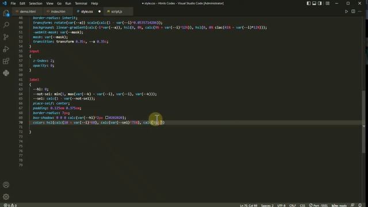
Task: Open the editor More Actions ellipsis
Action: point(360,11)
